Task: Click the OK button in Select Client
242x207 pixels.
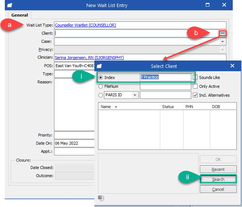Action: tap(218, 159)
